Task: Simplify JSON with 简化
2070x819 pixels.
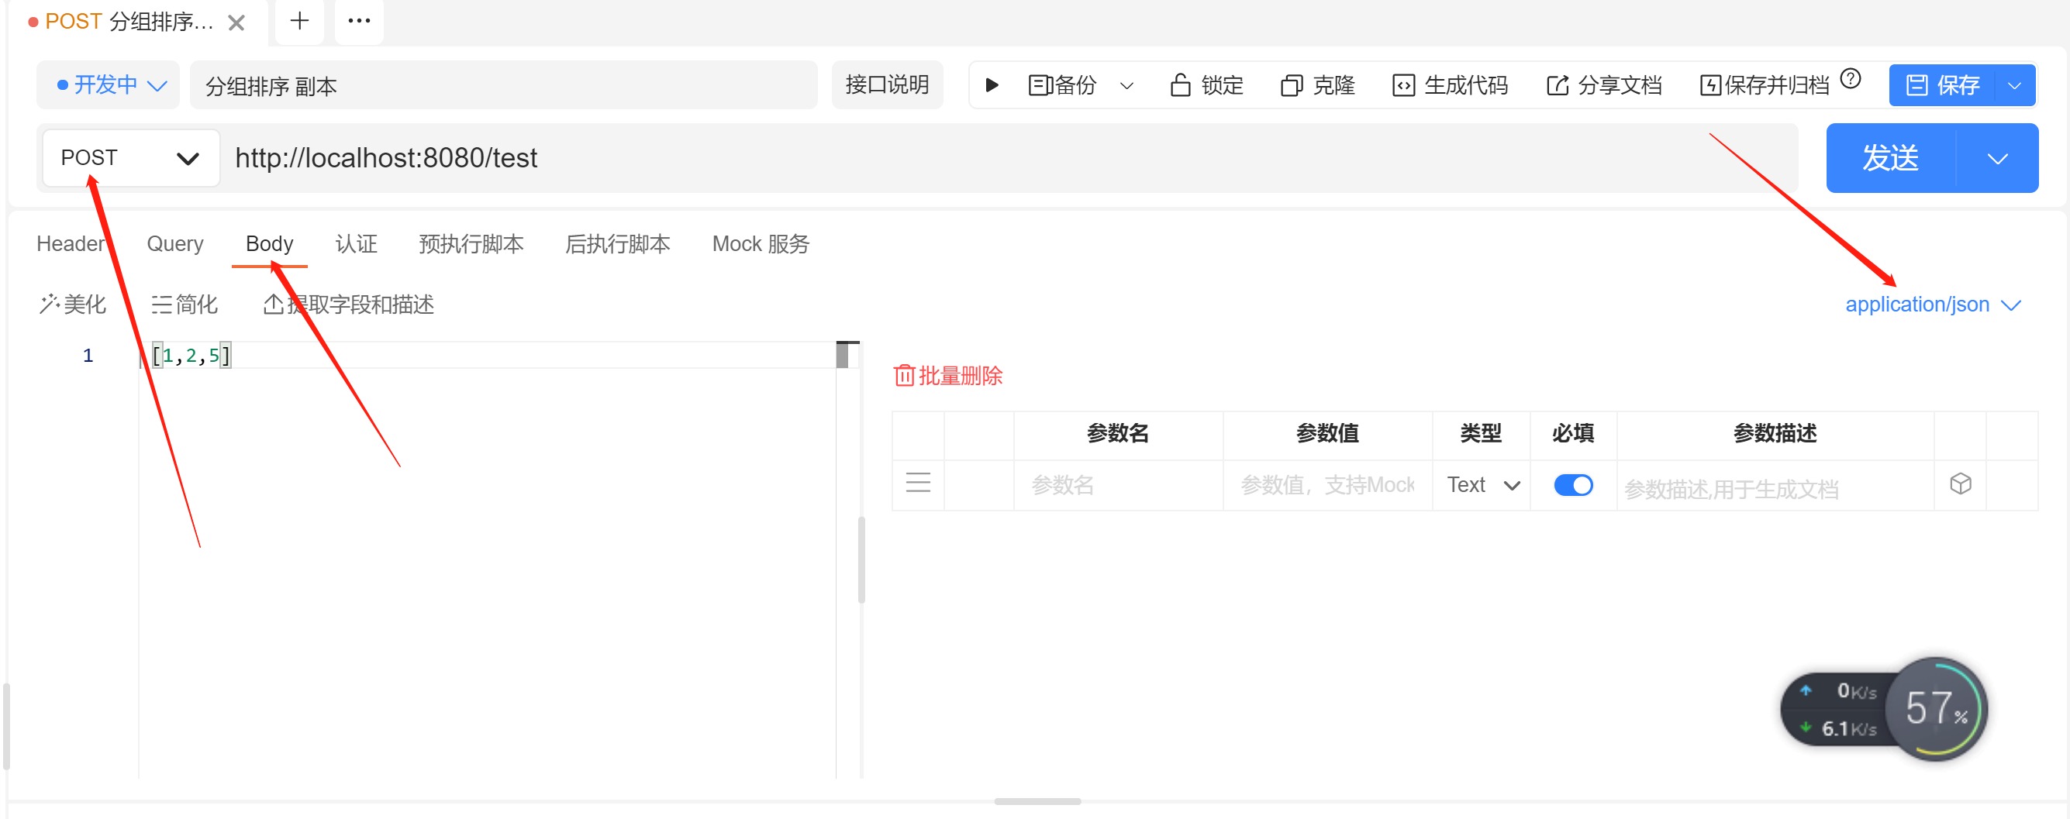Action: coord(184,305)
